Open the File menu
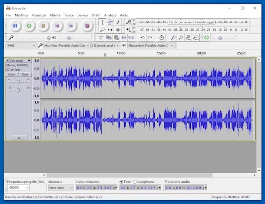Screen dimensions: 265x204 [x=8, y=15]
